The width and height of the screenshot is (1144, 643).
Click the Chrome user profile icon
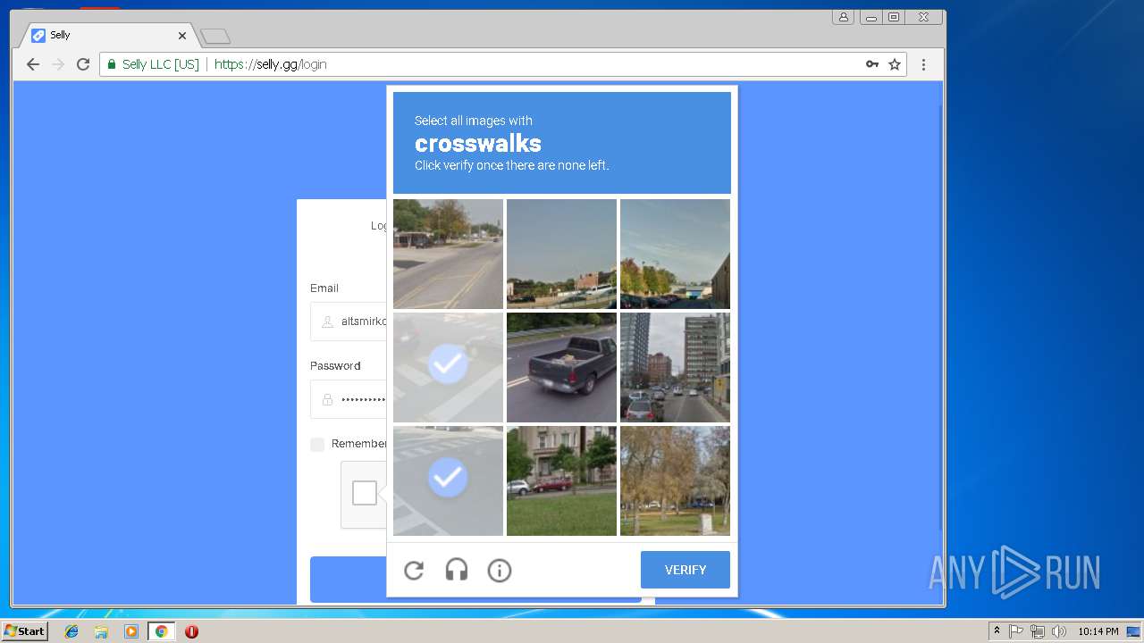[x=843, y=17]
